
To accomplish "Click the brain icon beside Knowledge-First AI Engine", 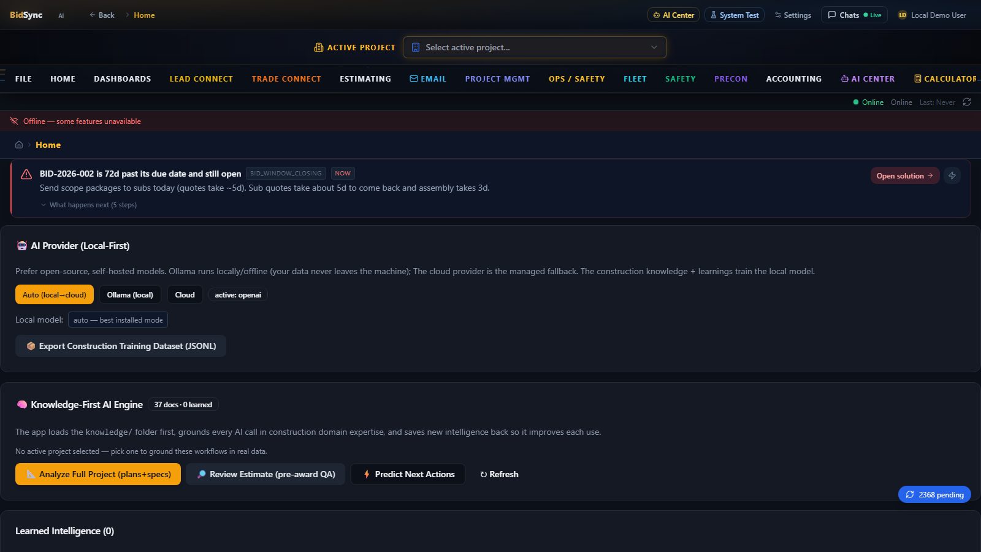I will (22, 404).
